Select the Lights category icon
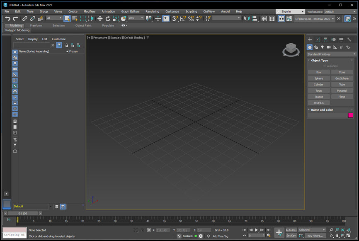The height and width of the screenshot is (241, 359). click(x=323, y=47)
